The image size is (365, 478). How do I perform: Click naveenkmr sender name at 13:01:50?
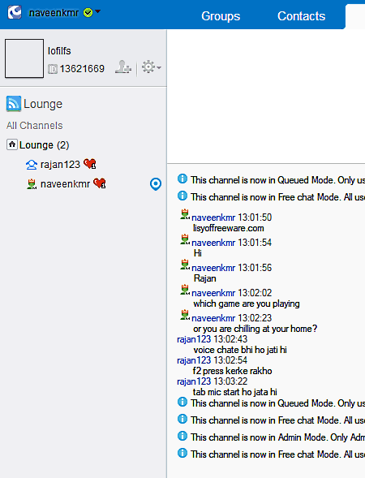click(213, 217)
